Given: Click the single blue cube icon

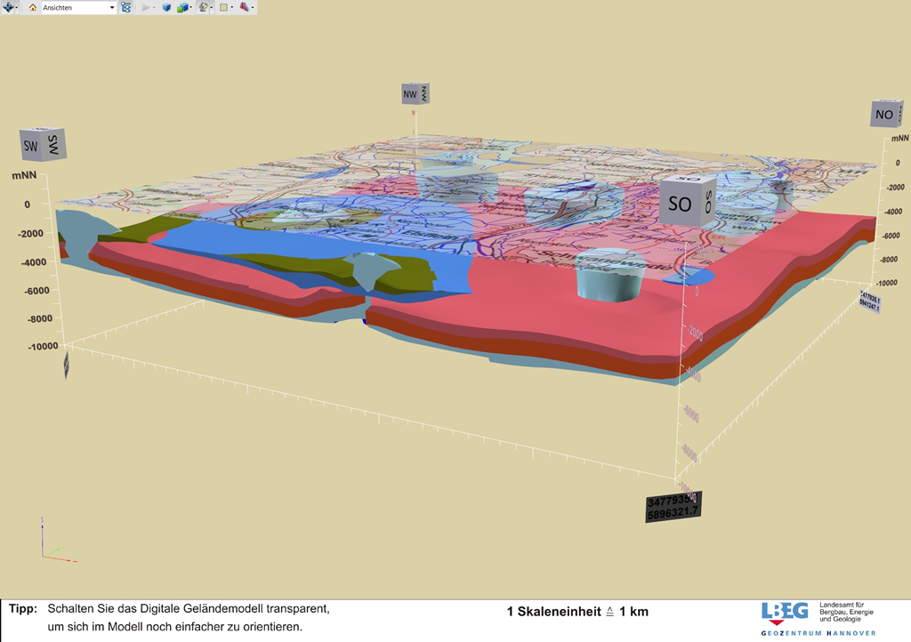Looking at the screenshot, I should pos(166,7).
